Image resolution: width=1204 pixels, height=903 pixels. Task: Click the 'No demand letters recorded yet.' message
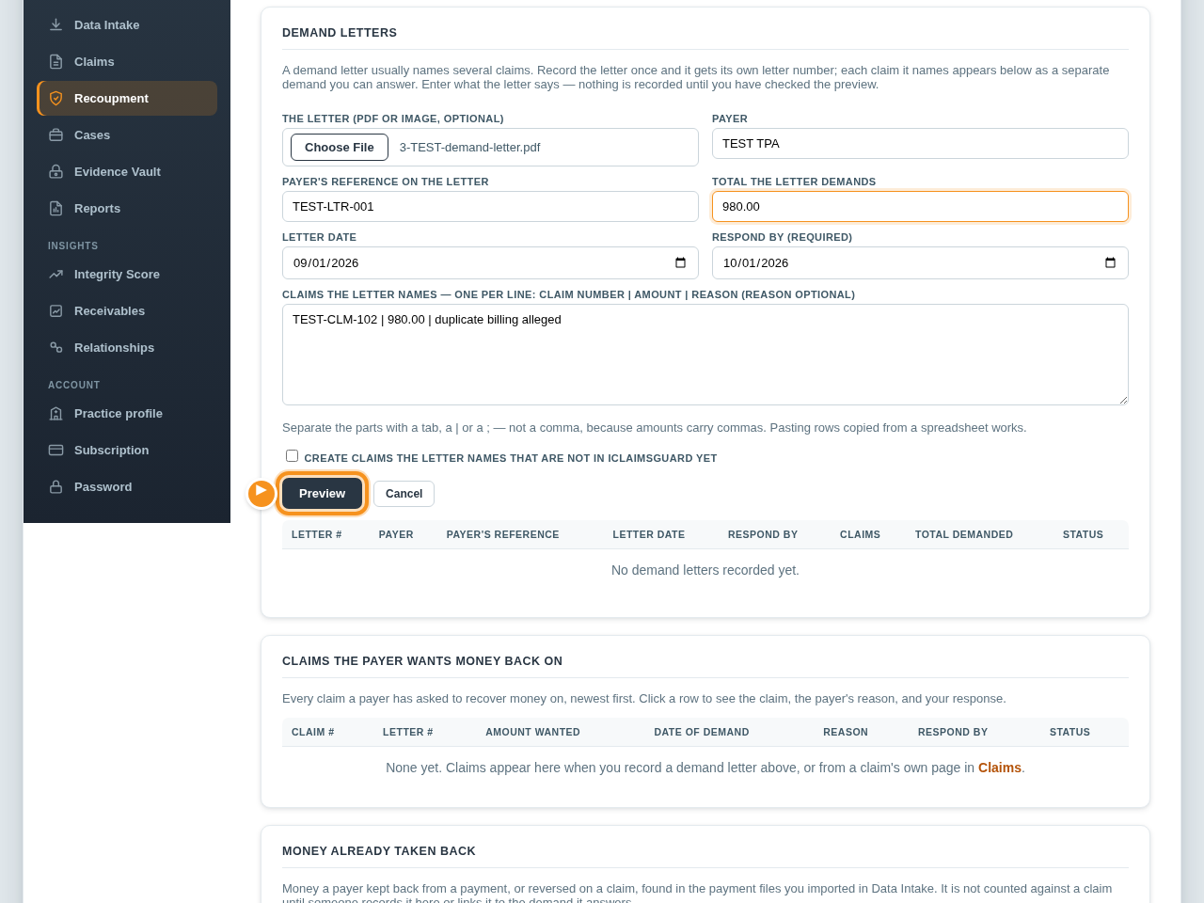705,570
